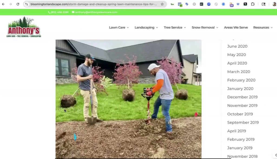The height and width of the screenshot is (159, 277).
Task: Click the anthony@anthonyslawncare.com email link
Action: click(96, 12)
